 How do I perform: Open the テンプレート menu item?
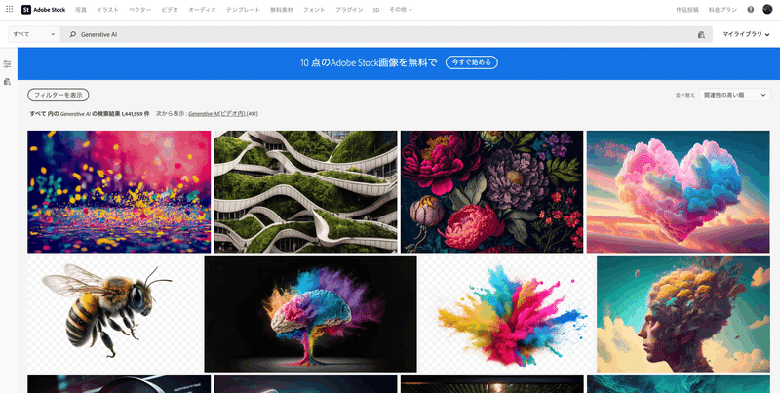click(x=243, y=10)
